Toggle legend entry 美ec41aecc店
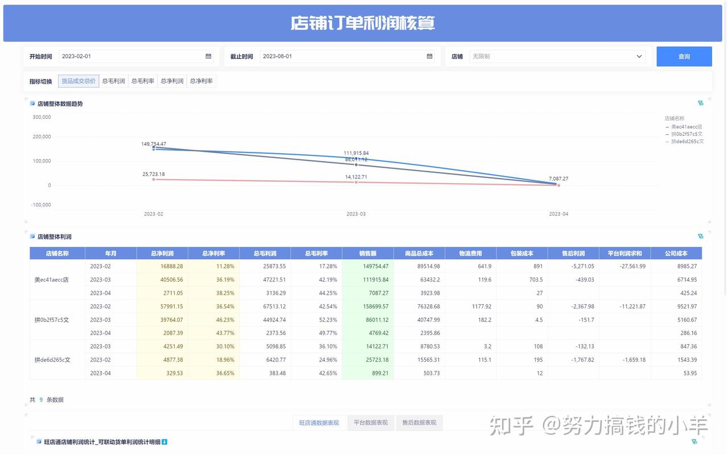This screenshot has height=455, width=727. click(x=684, y=127)
